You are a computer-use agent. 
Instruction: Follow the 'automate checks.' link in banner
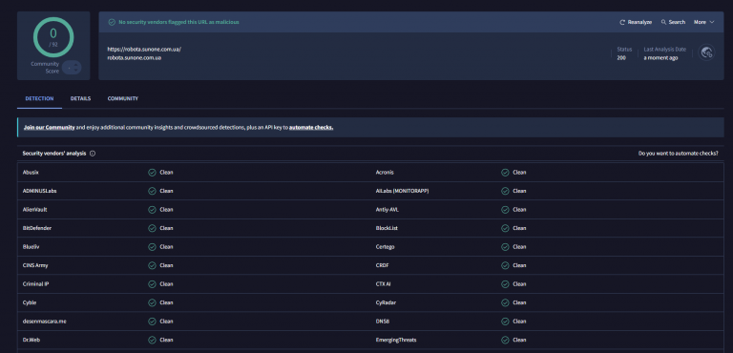(311, 127)
